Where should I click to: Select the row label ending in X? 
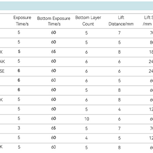click(1, 52)
